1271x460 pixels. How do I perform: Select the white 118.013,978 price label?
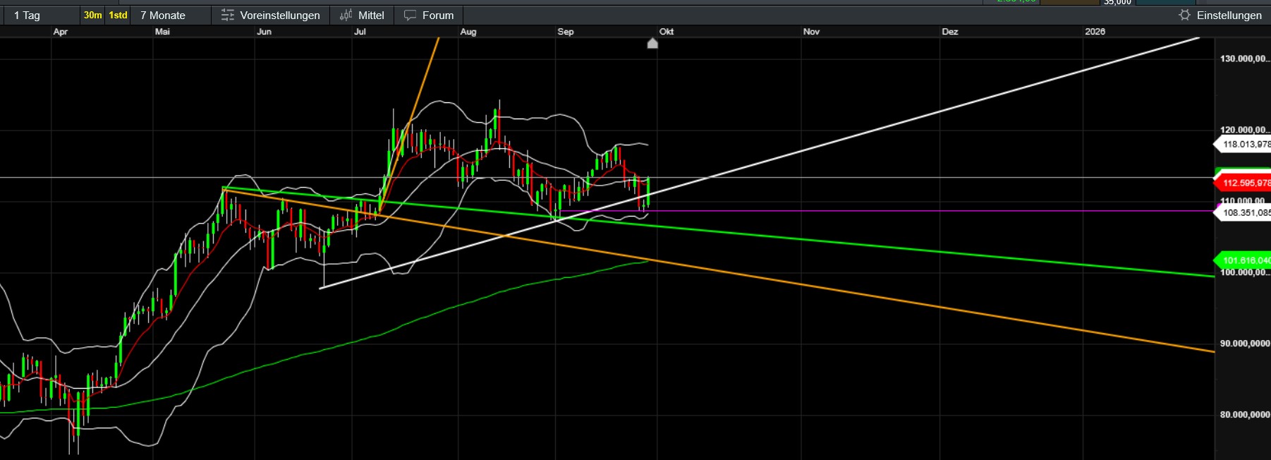coord(1244,144)
